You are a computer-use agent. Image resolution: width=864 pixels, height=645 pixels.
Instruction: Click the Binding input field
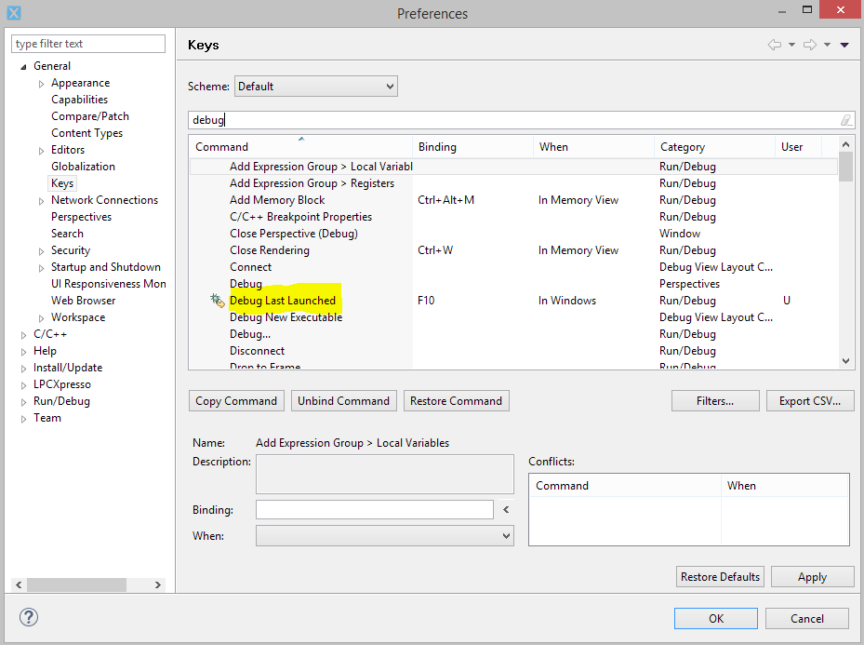click(x=375, y=510)
